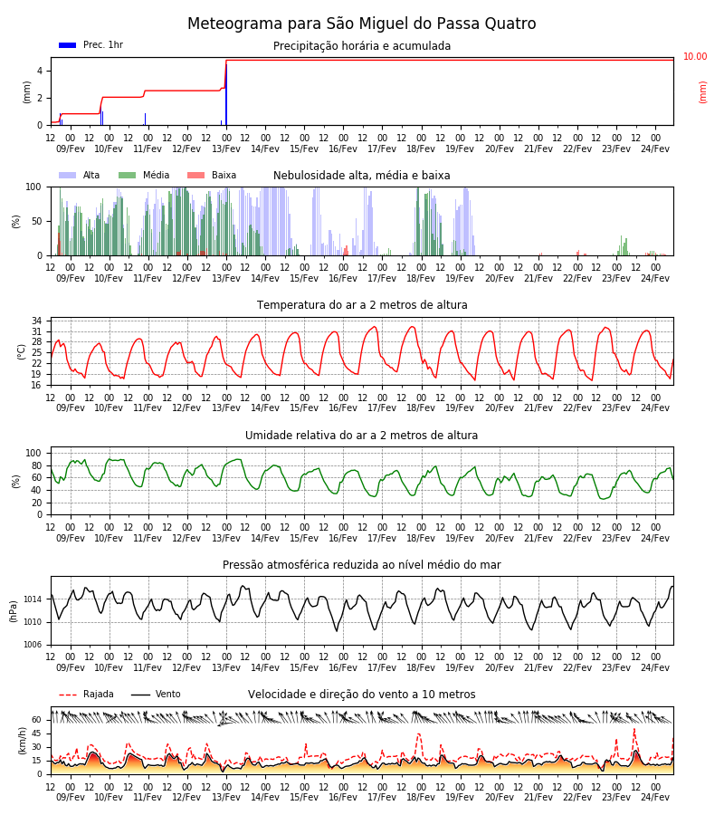
Task: Click the red 10.00 accumulated precipitation value
Action: (x=695, y=56)
